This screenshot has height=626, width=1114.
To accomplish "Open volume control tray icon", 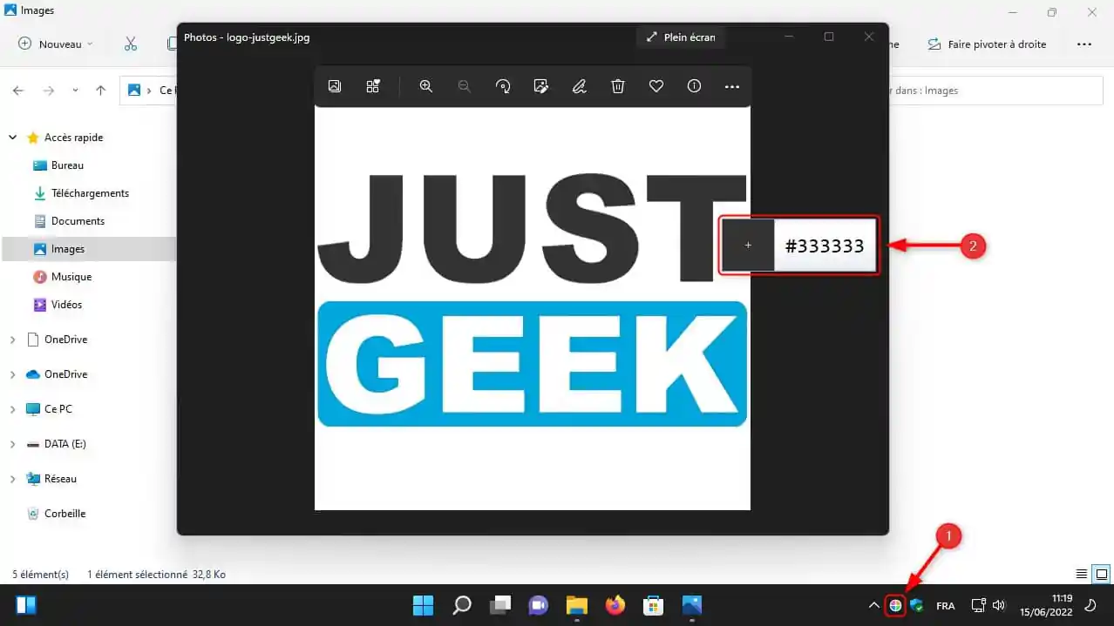I will pos(999,605).
